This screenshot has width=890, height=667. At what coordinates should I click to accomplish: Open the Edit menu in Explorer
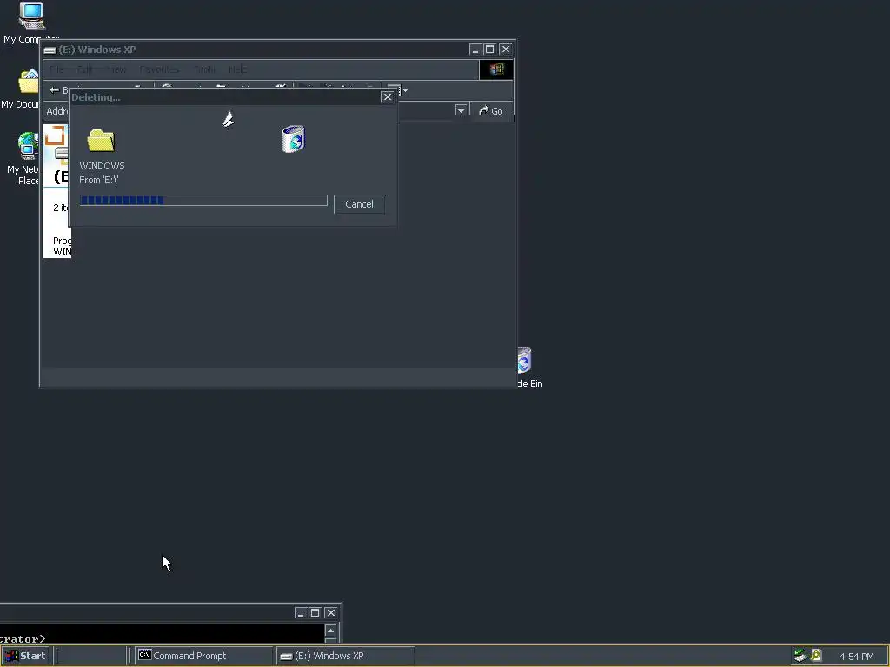click(x=84, y=69)
